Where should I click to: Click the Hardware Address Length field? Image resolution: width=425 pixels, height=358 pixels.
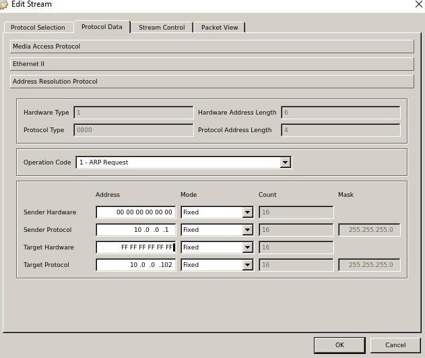(x=341, y=113)
